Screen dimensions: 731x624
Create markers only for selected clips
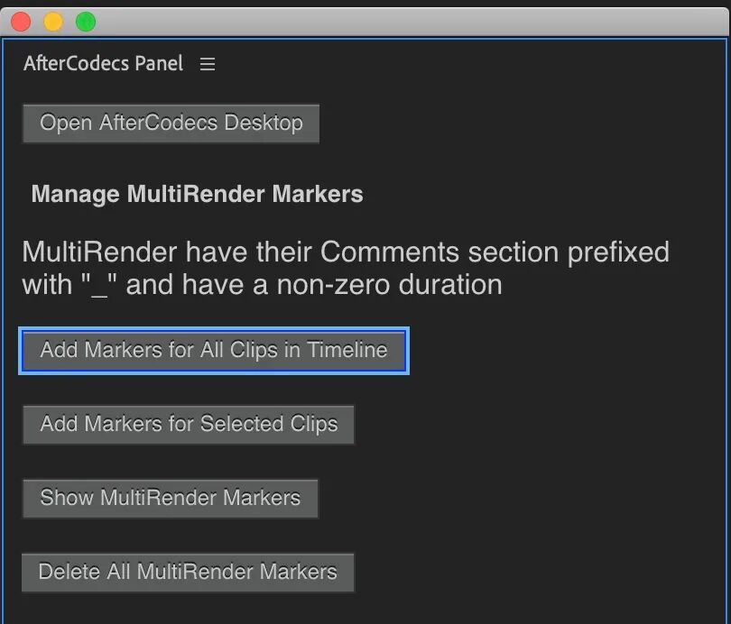[x=189, y=424]
